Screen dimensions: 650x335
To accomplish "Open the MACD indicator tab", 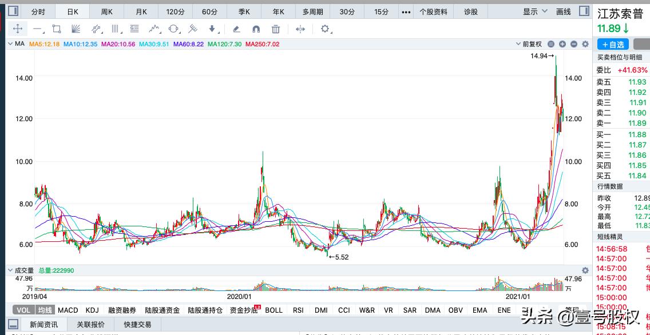I will coord(68,310).
